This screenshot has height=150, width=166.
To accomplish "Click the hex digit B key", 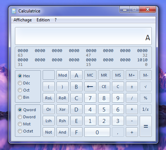I will (x=76, y=87).
